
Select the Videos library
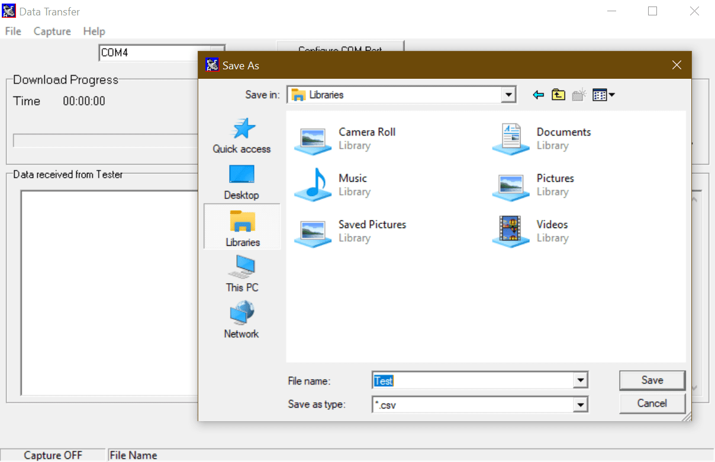511,231
